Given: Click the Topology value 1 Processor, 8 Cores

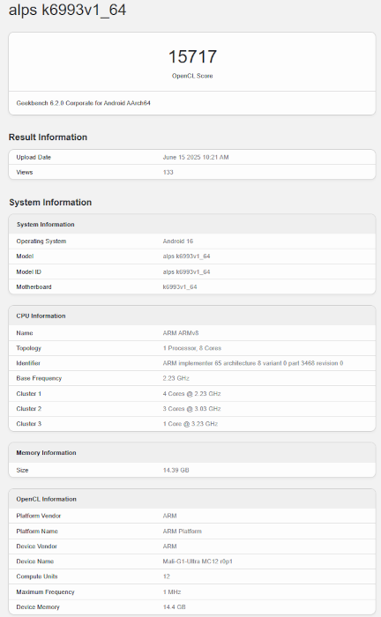Looking at the screenshot, I should click(x=192, y=348).
